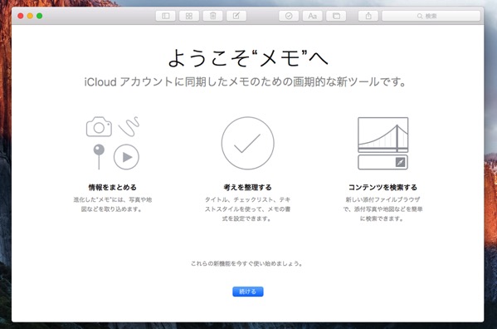Click the small compass icon in illustration
This screenshot has height=329, width=497.
[400, 162]
